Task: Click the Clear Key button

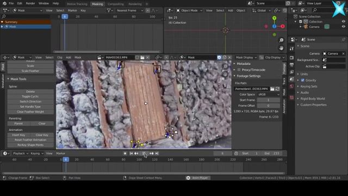Action: pos(42,135)
